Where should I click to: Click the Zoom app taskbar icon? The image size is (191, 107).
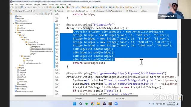pyautogui.click(x=116, y=104)
